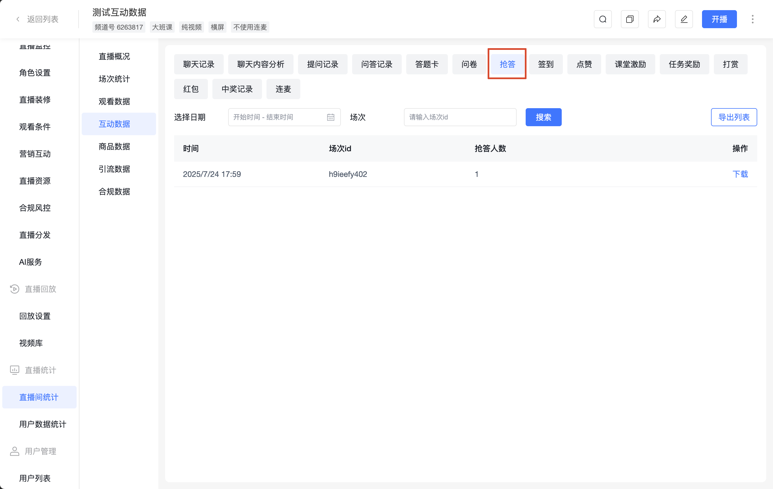Start broadcasting with the 开播 button

tap(719, 19)
